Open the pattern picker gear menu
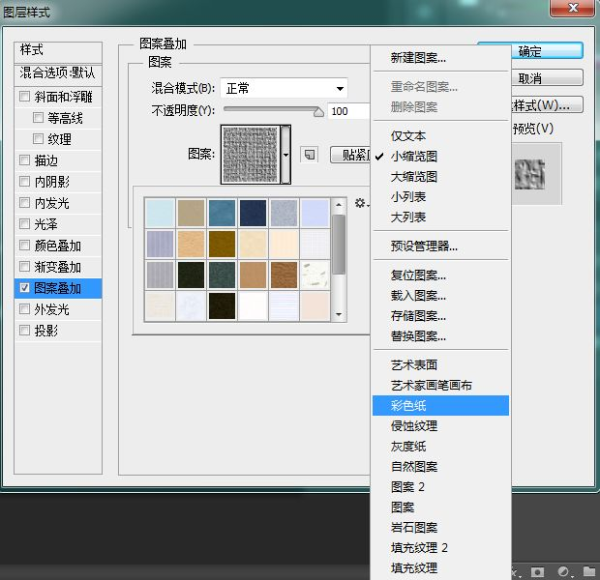The image size is (600, 580). click(361, 203)
